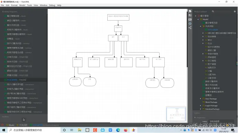Open the Debug menu
The height and width of the screenshot is (133, 238).
[x=52, y=5]
